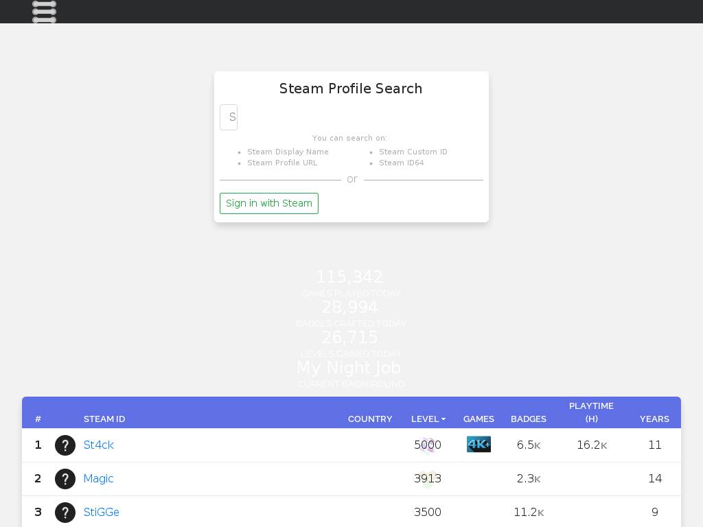The height and width of the screenshot is (527, 703).
Task: Sort by Level column dropdown
Action: tap(428, 419)
